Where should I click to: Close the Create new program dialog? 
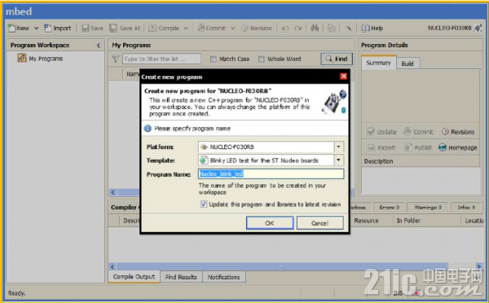[343, 77]
